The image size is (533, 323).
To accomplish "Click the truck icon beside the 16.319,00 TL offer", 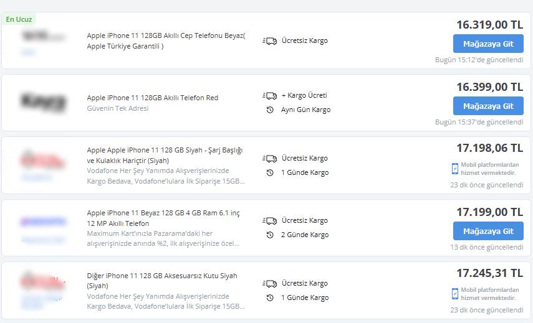I will click(x=269, y=41).
